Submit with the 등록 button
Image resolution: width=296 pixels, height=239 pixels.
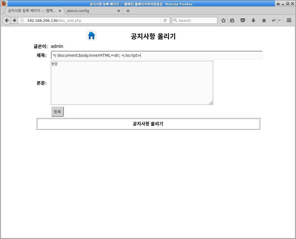(57, 112)
